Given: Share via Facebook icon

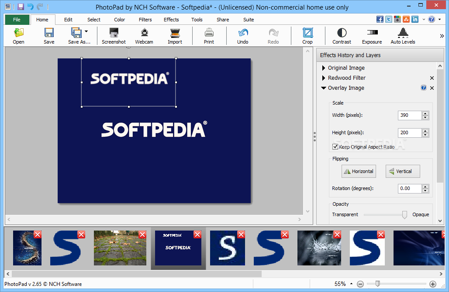Looking at the screenshot, I should tap(380, 19).
